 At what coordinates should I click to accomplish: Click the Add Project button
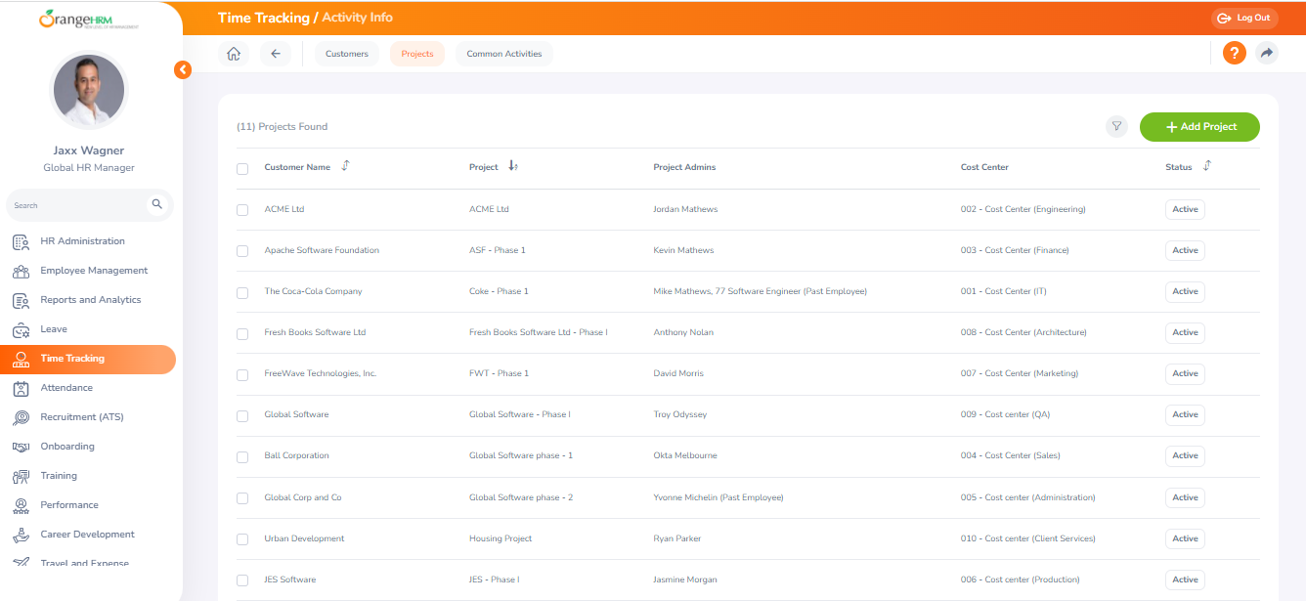coord(1199,127)
